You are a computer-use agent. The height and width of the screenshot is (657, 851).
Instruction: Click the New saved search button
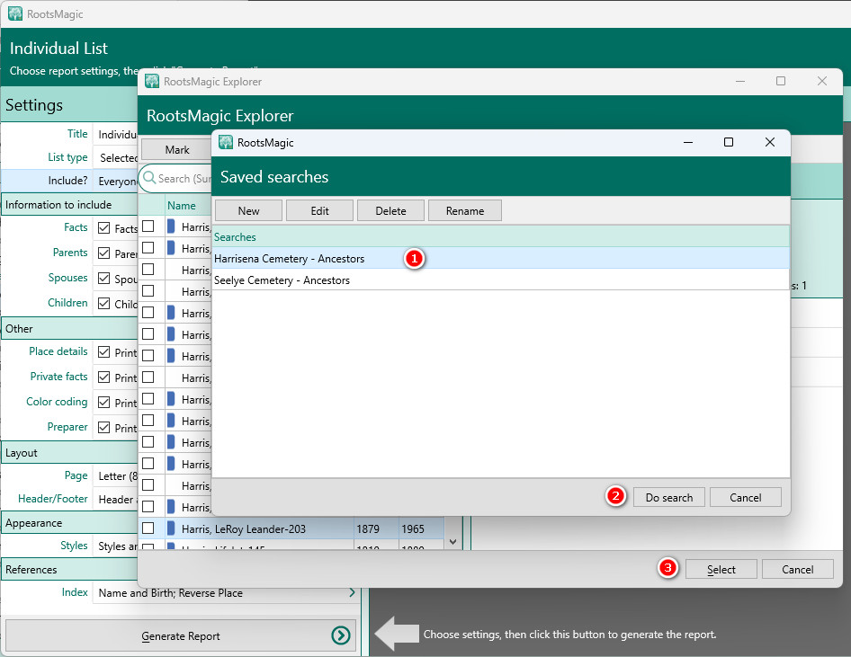coord(248,211)
